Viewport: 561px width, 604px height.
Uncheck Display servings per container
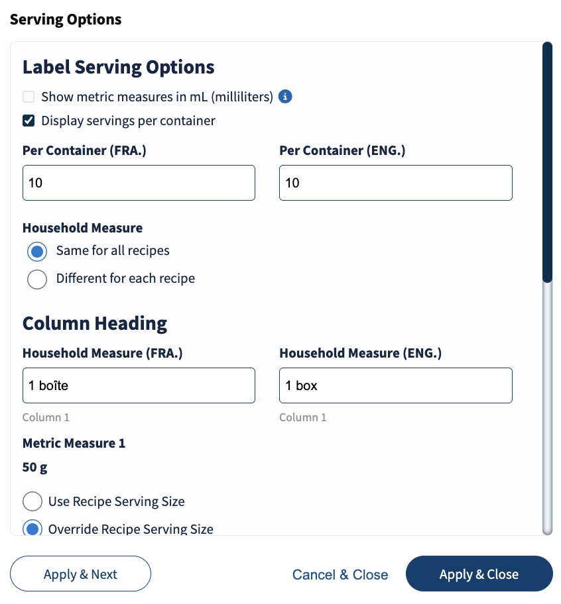pyautogui.click(x=29, y=121)
